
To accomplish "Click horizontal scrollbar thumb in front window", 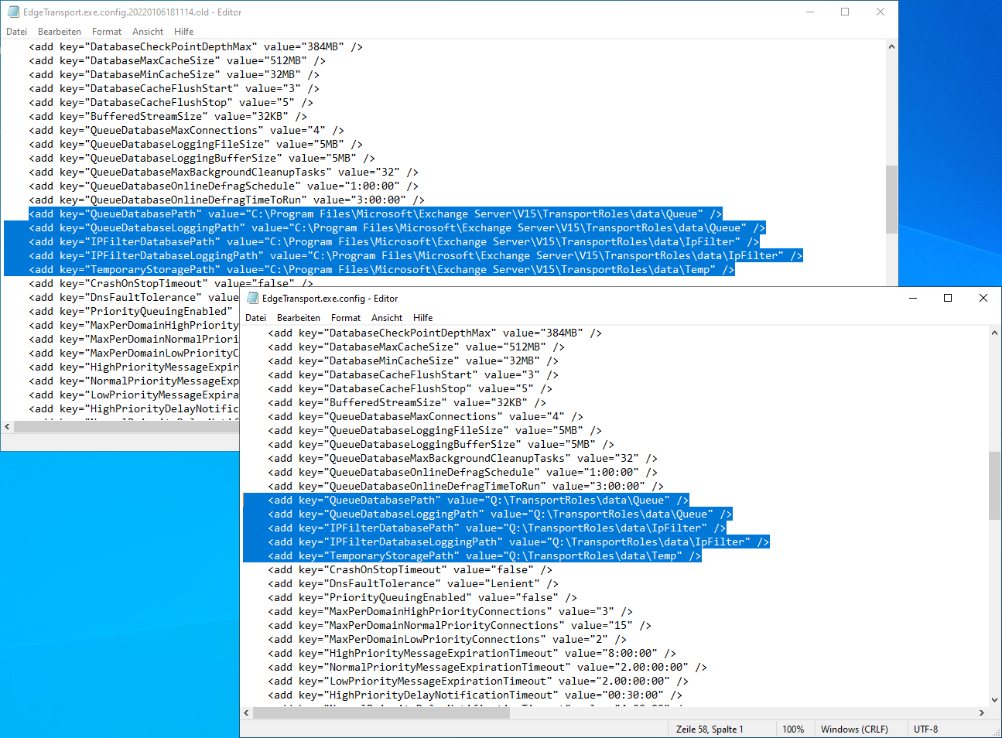I will pyautogui.click(x=381, y=713).
